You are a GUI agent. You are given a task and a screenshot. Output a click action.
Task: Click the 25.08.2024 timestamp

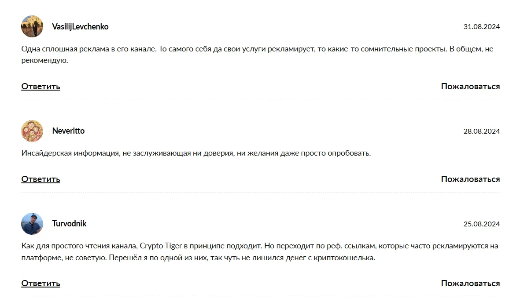(482, 224)
